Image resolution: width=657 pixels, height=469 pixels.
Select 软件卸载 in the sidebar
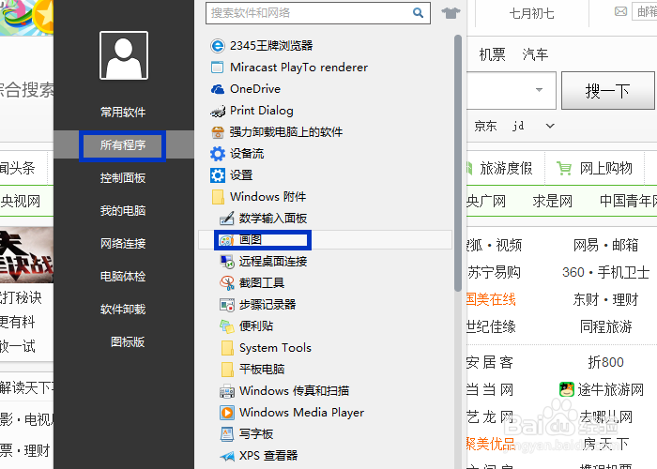(x=123, y=310)
